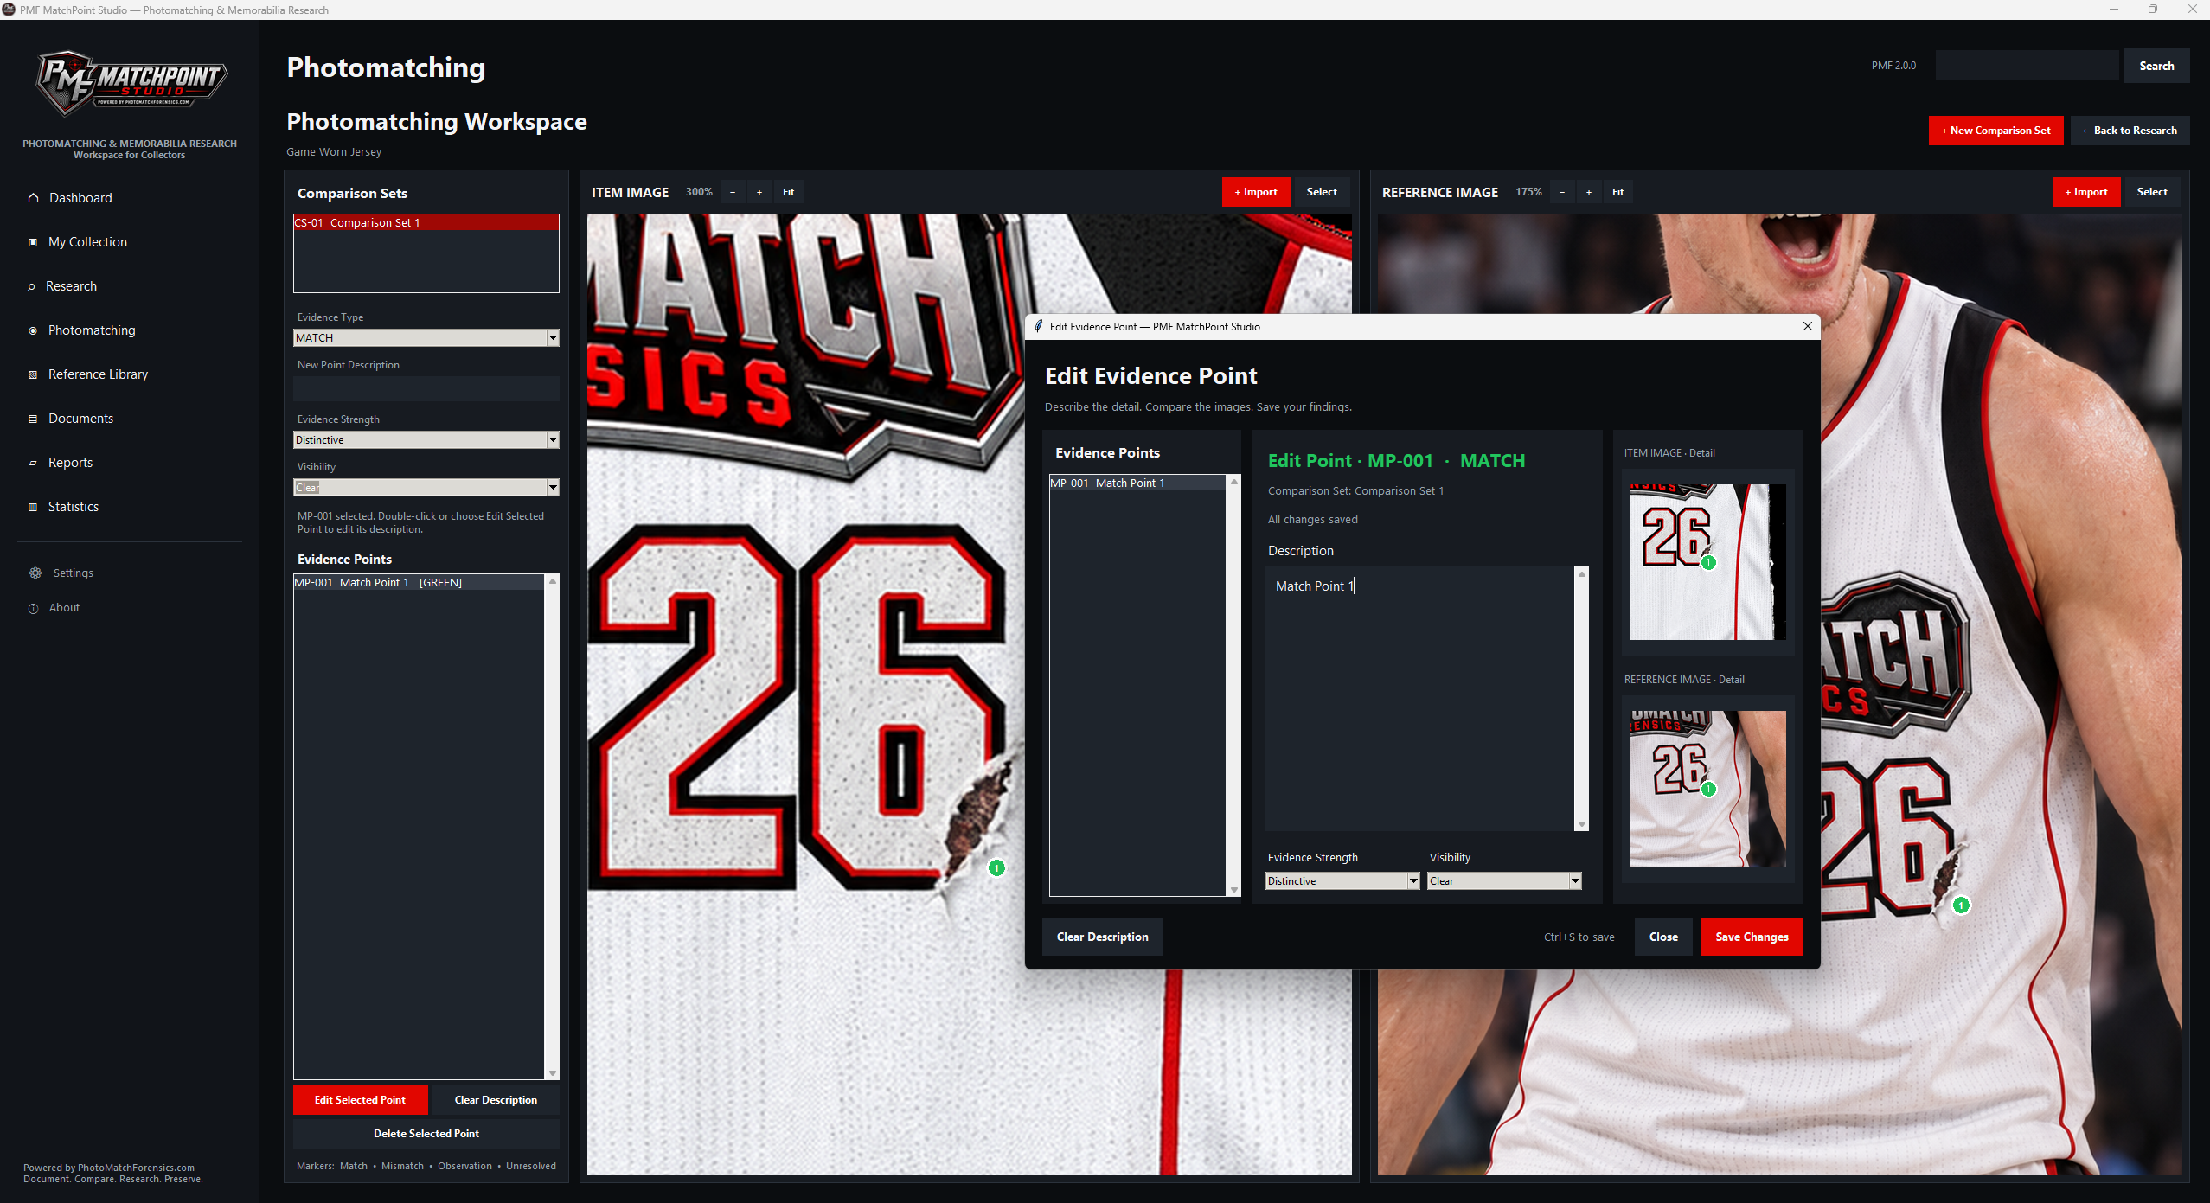Click green marker 1 on the Item Image
Viewport: 2210px width, 1203px height.
click(x=996, y=867)
